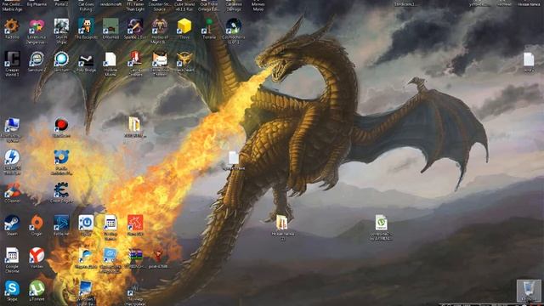This screenshot has height=306, width=544.
Task: Select the Cosmochoria shortcut
Action: [234, 27]
